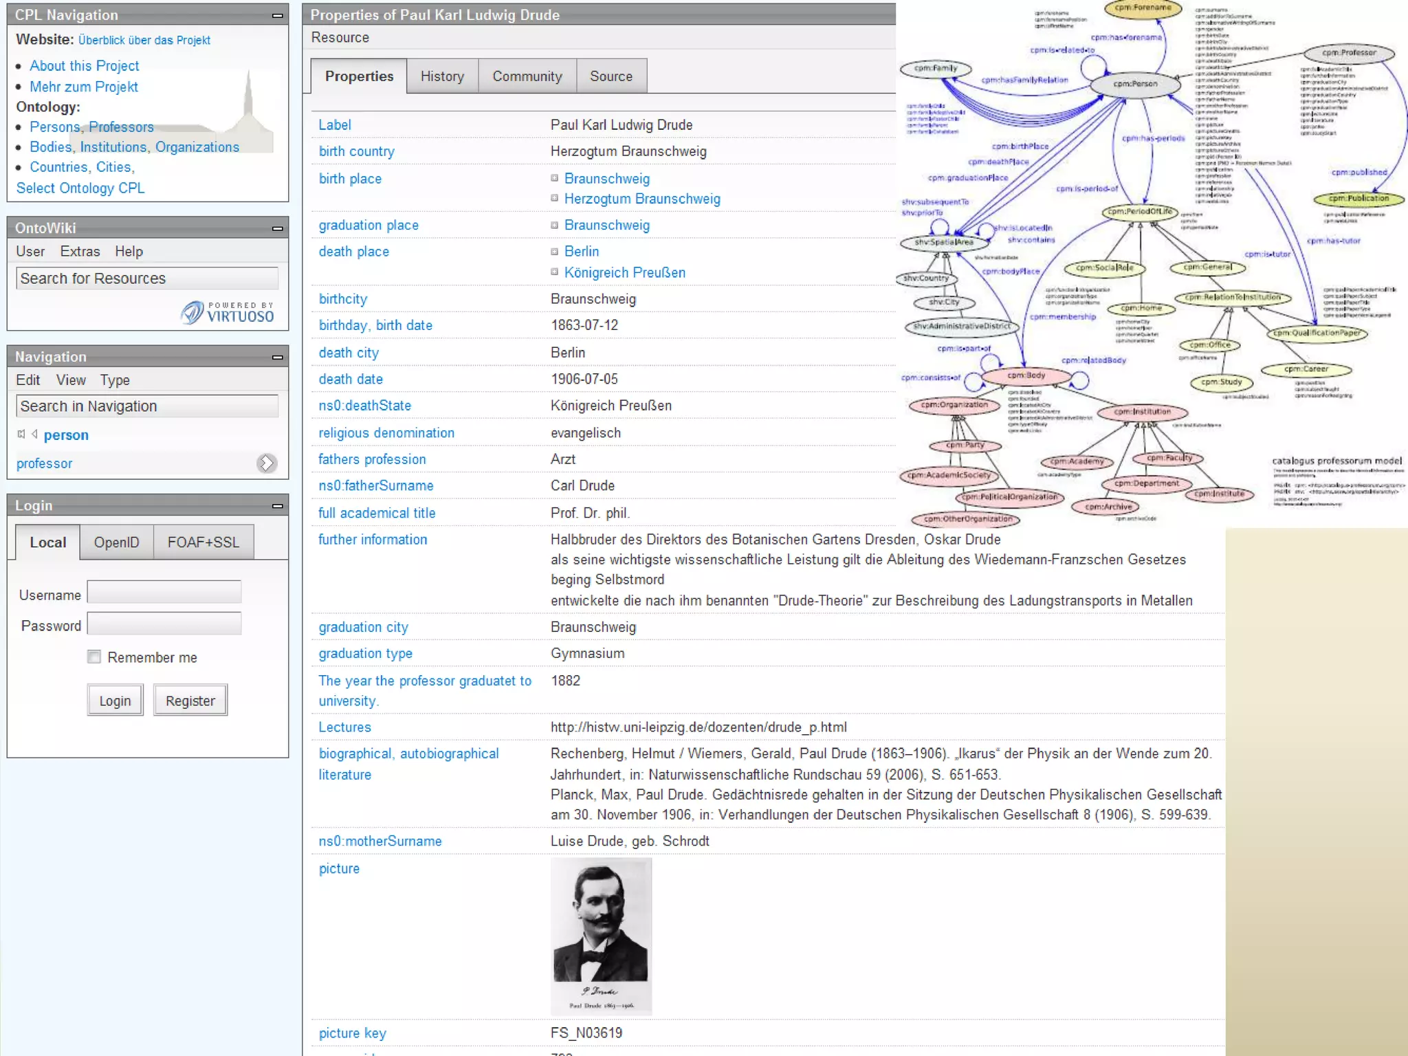
Task: Click the birth country property link
Action: pyautogui.click(x=356, y=151)
